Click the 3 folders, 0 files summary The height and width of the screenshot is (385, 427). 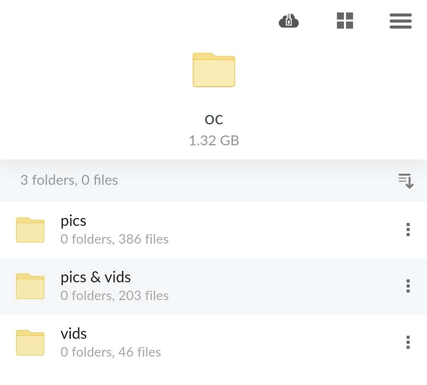tap(69, 180)
